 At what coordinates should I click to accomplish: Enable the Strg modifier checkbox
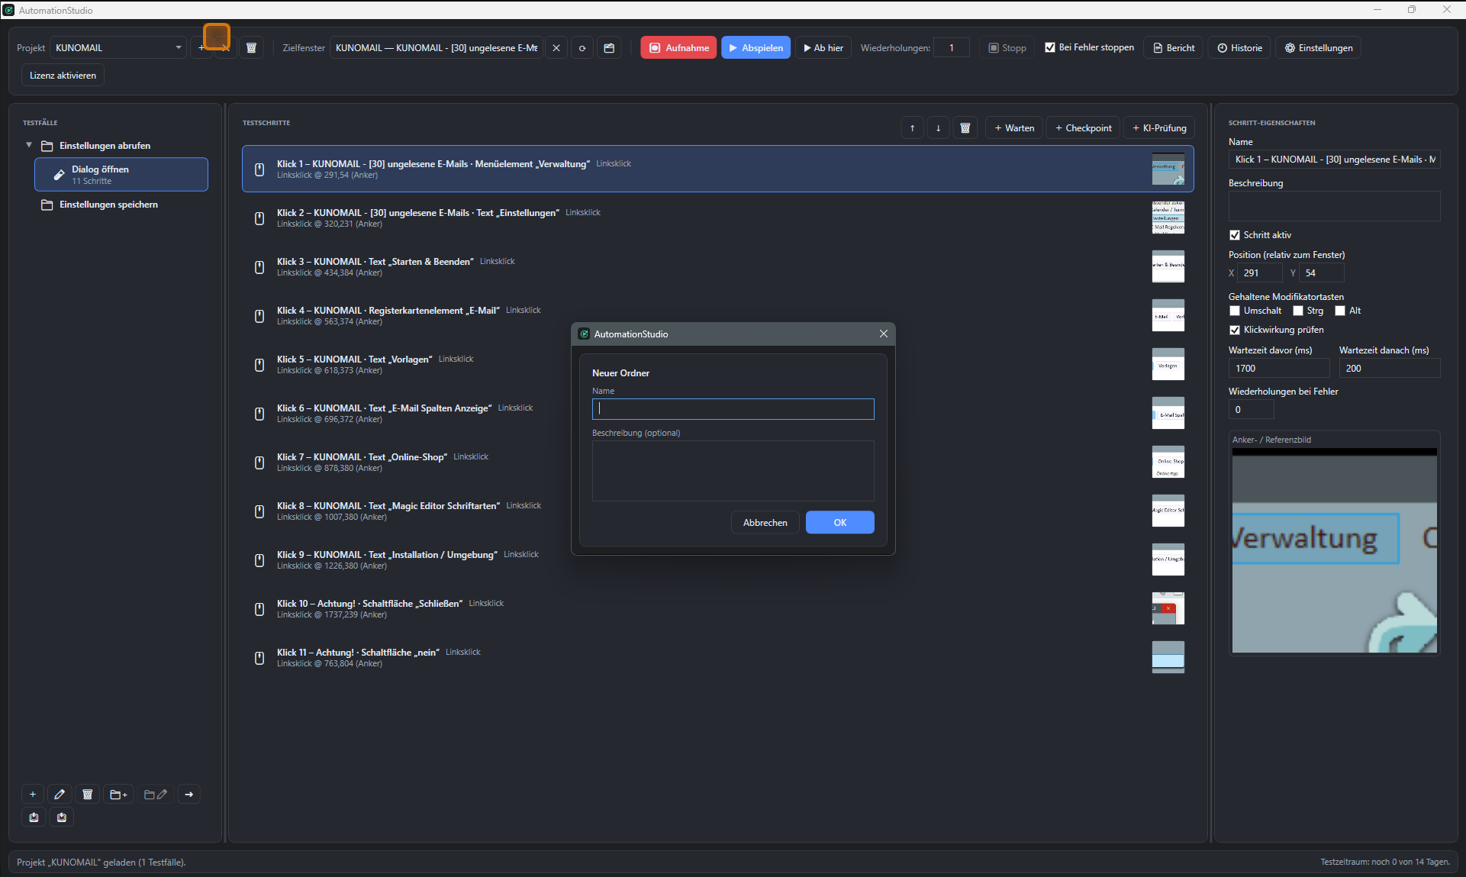coord(1298,311)
